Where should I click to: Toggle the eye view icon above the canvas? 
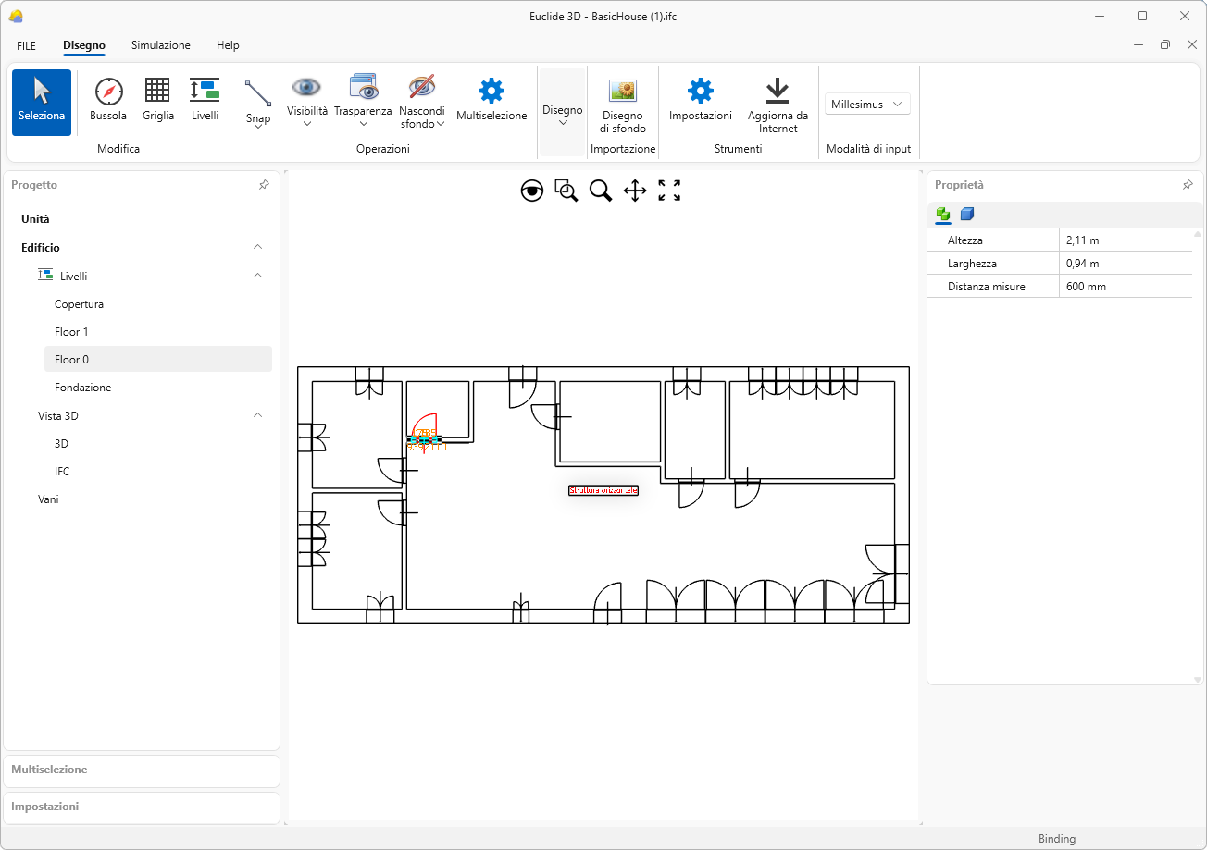532,191
